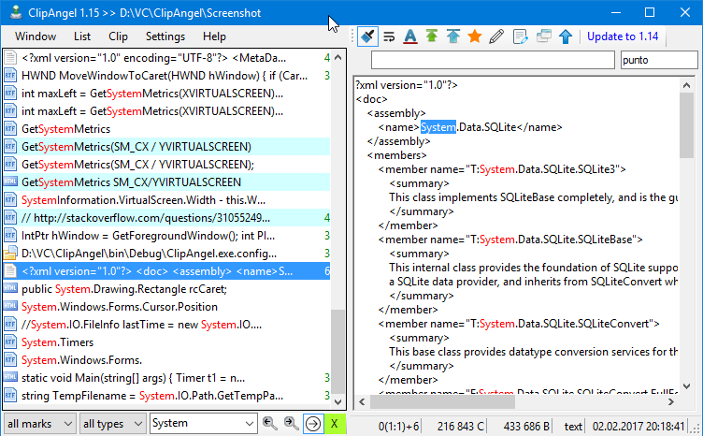Screen dimensions: 703x436
Task: Select clip 'static void Main(string[] args)'
Action: coord(166,378)
